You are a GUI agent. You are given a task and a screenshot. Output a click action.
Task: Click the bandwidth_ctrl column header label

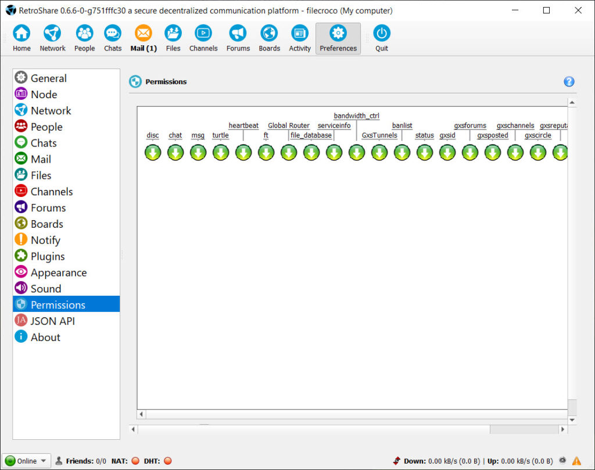[356, 116]
